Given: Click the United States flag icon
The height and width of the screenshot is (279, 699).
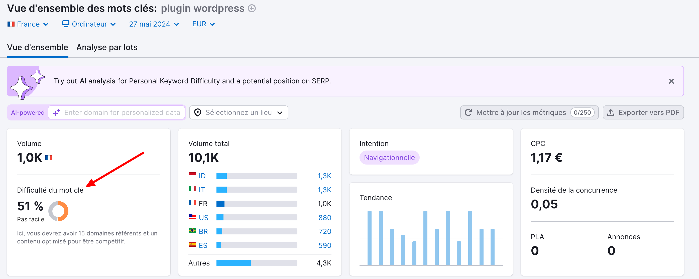Looking at the screenshot, I should 192,217.
